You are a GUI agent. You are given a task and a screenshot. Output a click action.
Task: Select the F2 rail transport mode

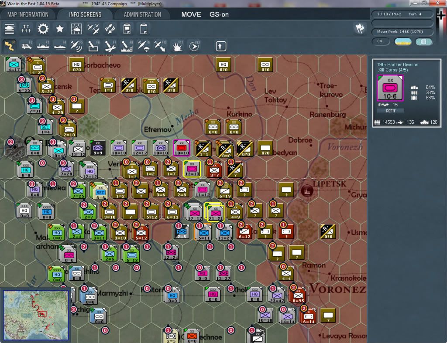point(26,46)
